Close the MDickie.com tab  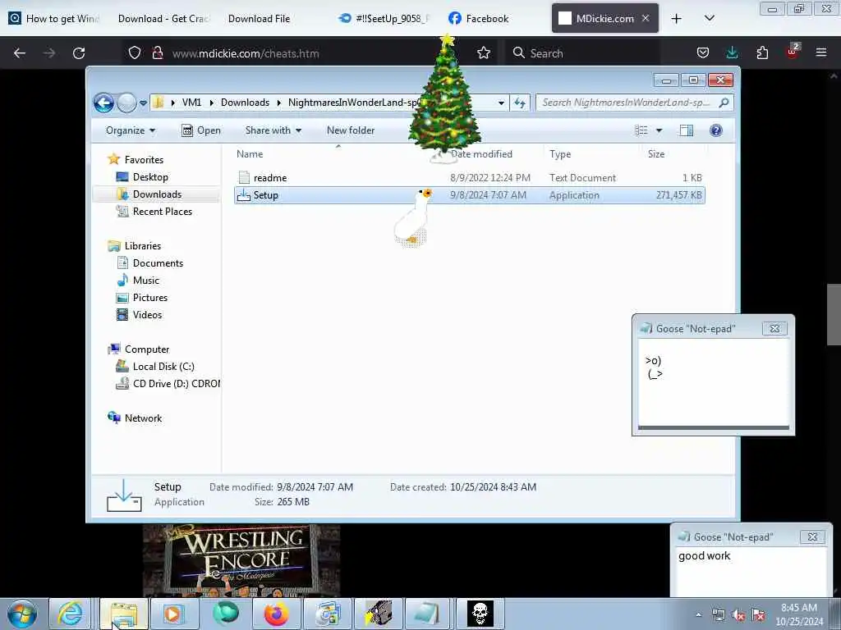646,18
